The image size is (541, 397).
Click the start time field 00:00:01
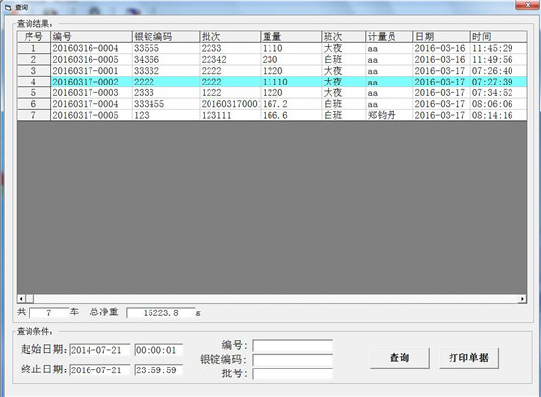(x=158, y=350)
